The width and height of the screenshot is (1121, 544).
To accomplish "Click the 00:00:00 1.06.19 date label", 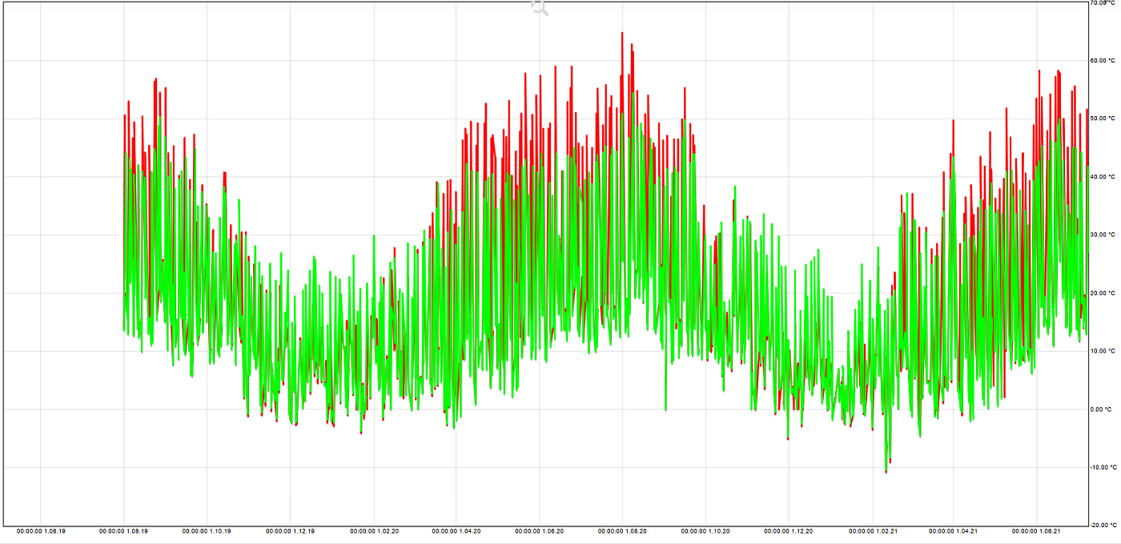I will pos(41,531).
